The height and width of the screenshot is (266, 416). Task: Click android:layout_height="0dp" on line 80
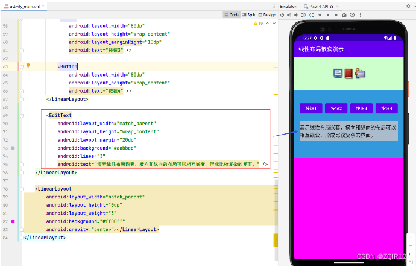point(84,205)
